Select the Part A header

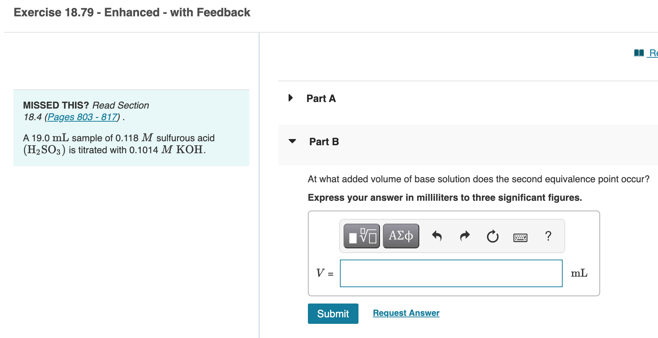pyautogui.click(x=321, y=98)
